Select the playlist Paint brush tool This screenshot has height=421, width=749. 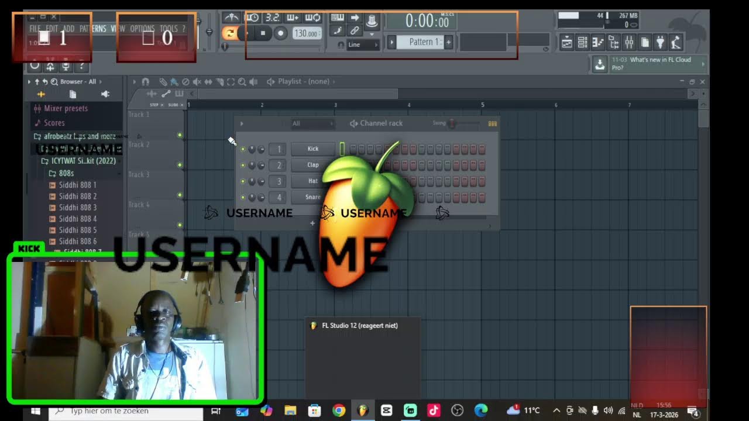(x=174, y=82)
